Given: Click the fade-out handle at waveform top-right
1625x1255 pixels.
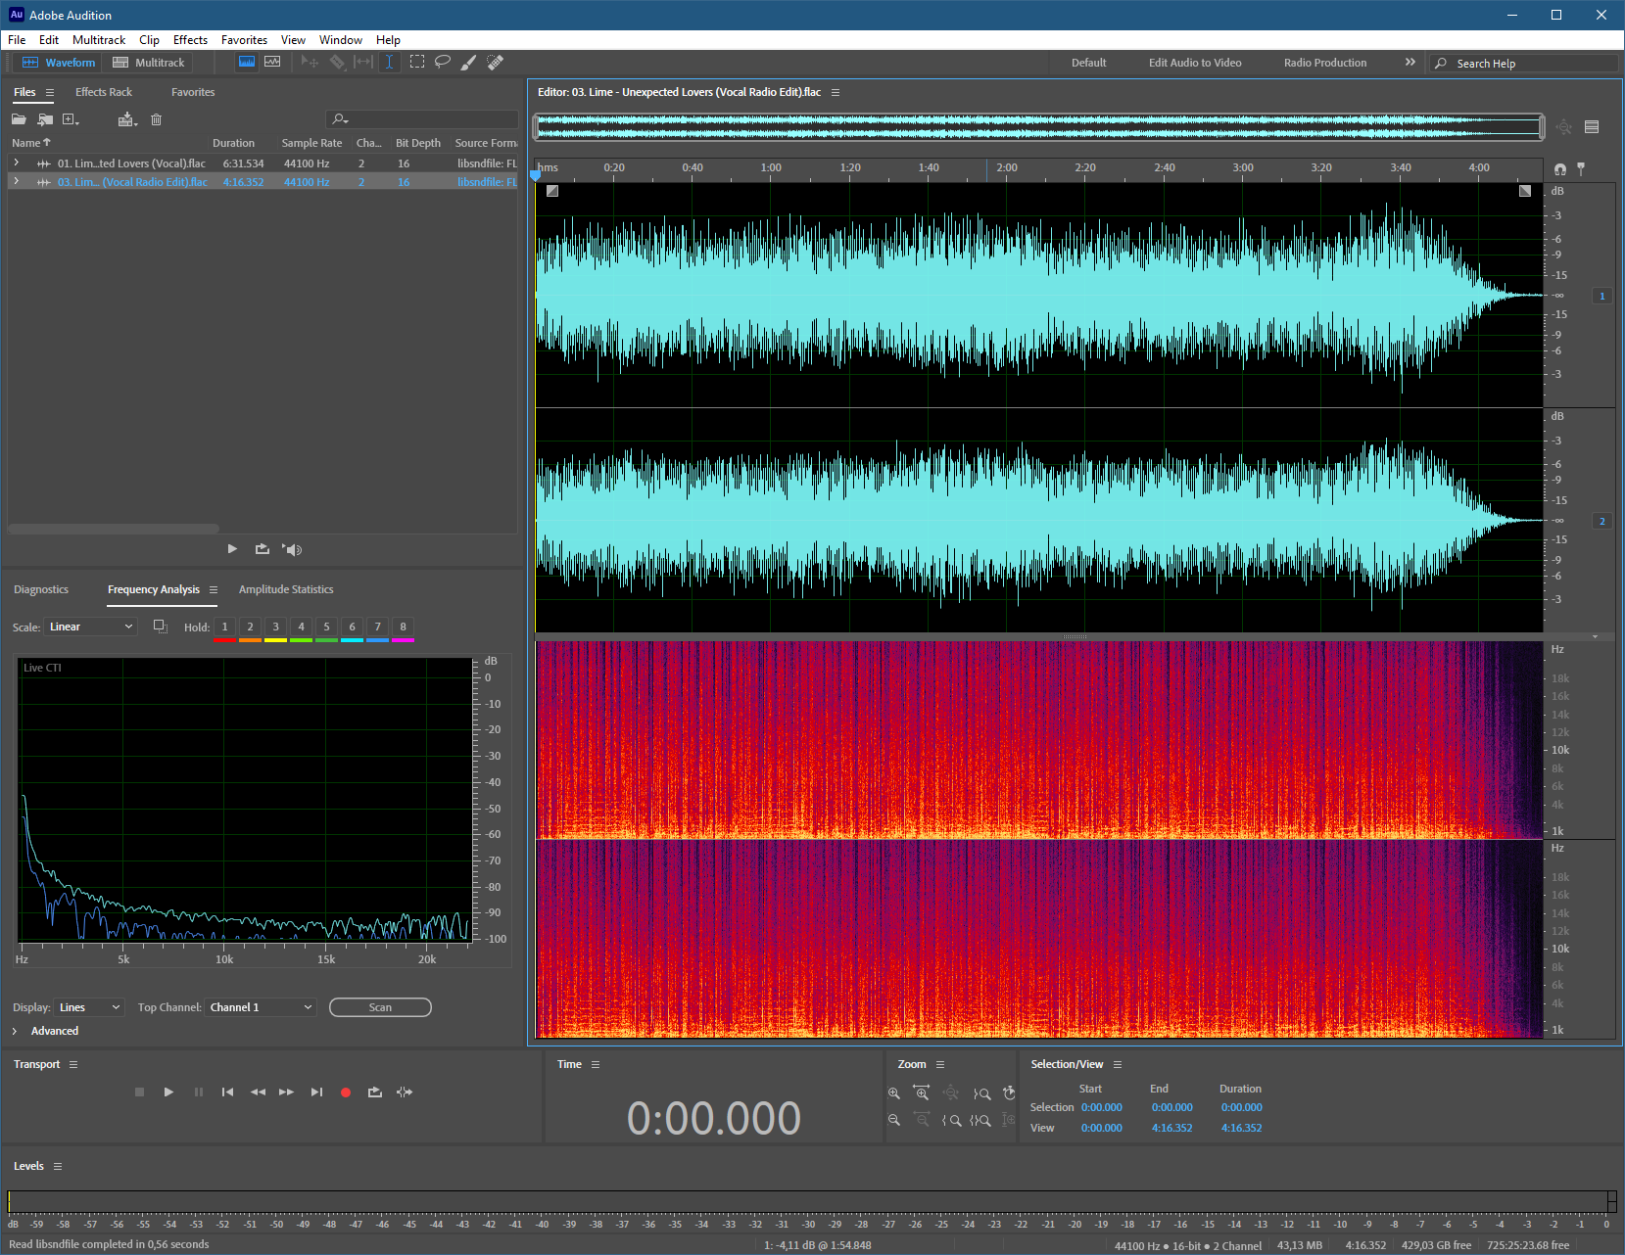Looking at the screenshot, I should coord(1525,191).
